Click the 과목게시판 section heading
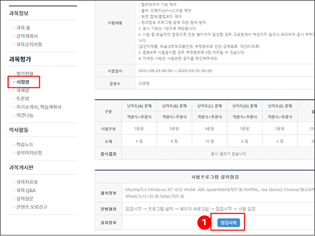 pyautogui.click(x=21, y=168)
